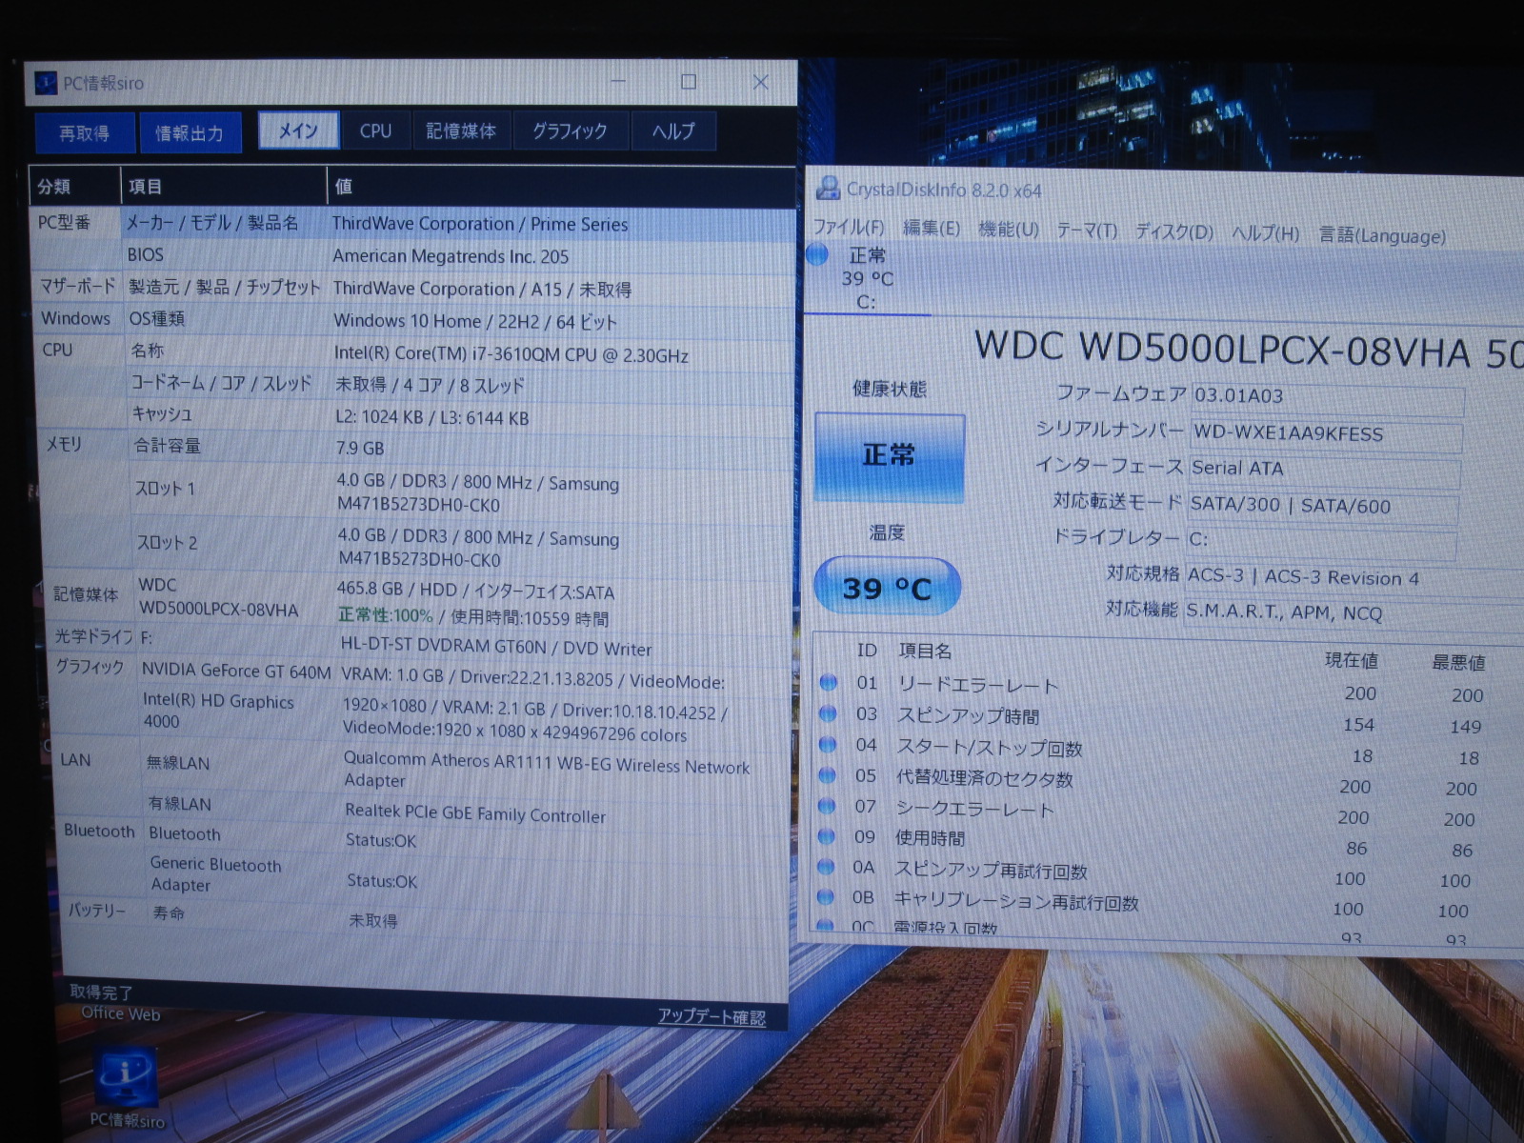Switch to the グラフィック tab
Image resolution: width=1524 pixels, height=1143 pixels.
tap(570, 130)
